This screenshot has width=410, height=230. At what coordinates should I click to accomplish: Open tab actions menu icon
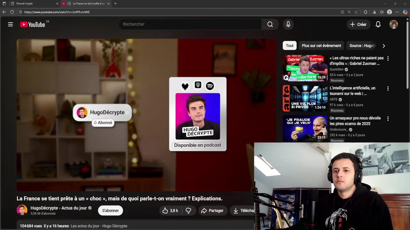4,4
